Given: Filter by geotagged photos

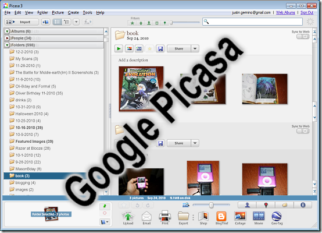Looking at the screenshot, I should point(164,23).
